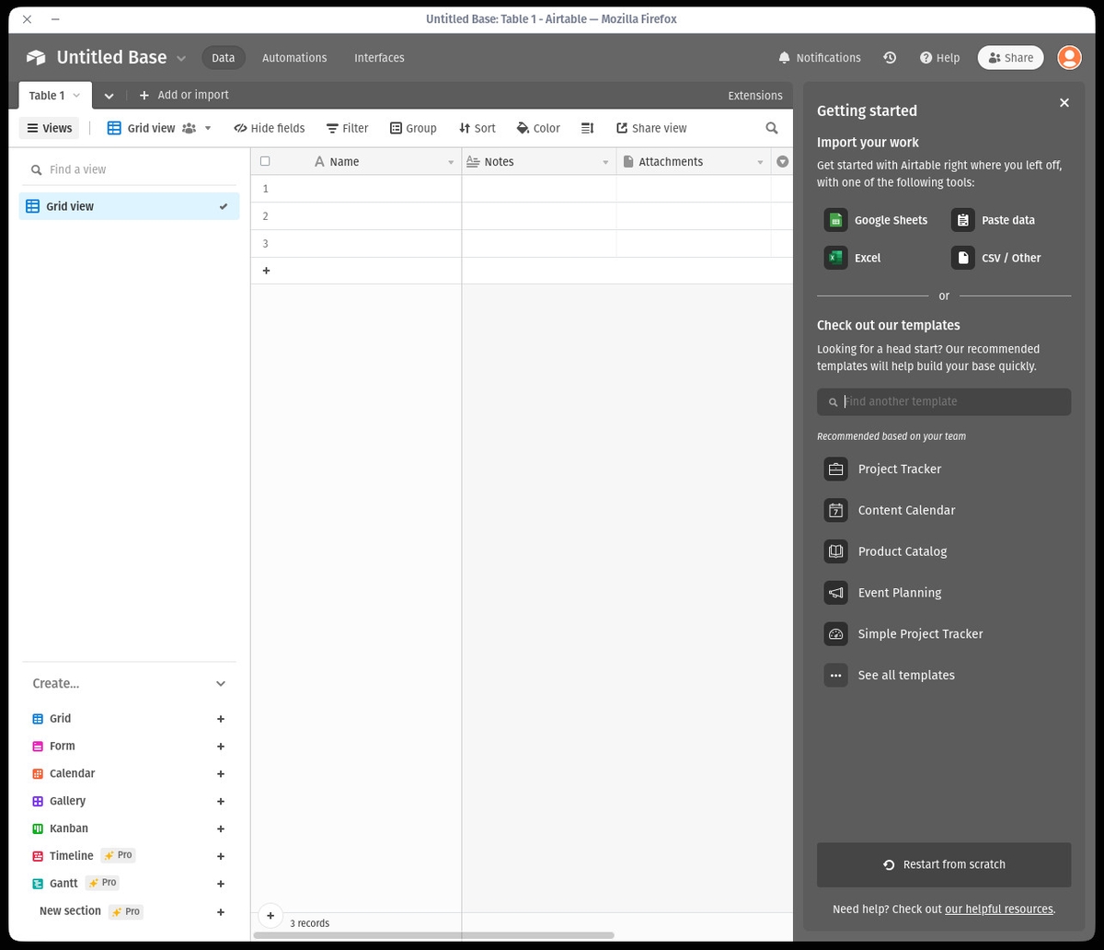Image resolution: width=1104 pixels, height=950 pixels.
Task: Select the row header checkbox to select all records
Action: tap(265, 161)
